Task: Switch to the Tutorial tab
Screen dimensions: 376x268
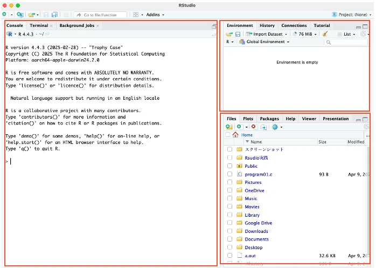Action: tap(322, 25)
